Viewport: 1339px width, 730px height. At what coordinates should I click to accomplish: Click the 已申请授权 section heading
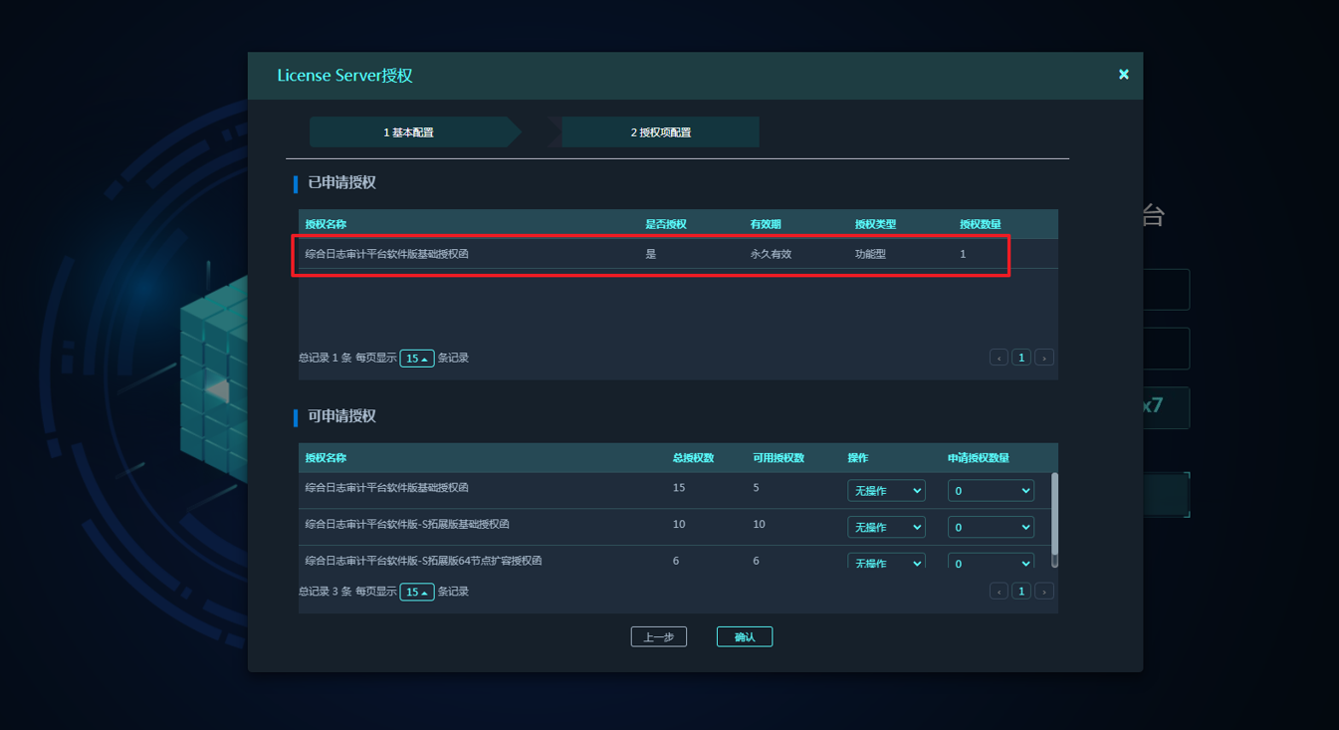coord(341,183)
